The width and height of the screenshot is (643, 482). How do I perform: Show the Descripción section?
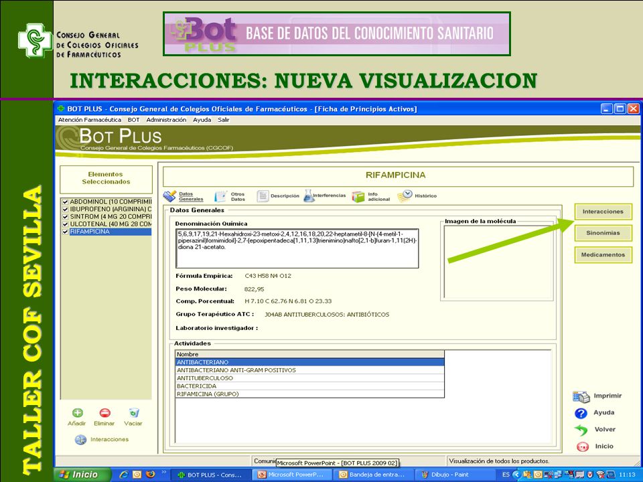(278, 196)
